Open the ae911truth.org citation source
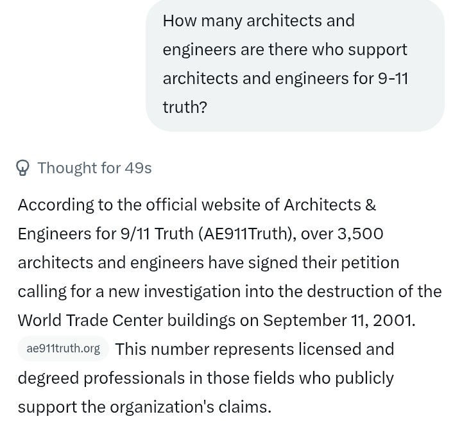 [63, 348]
